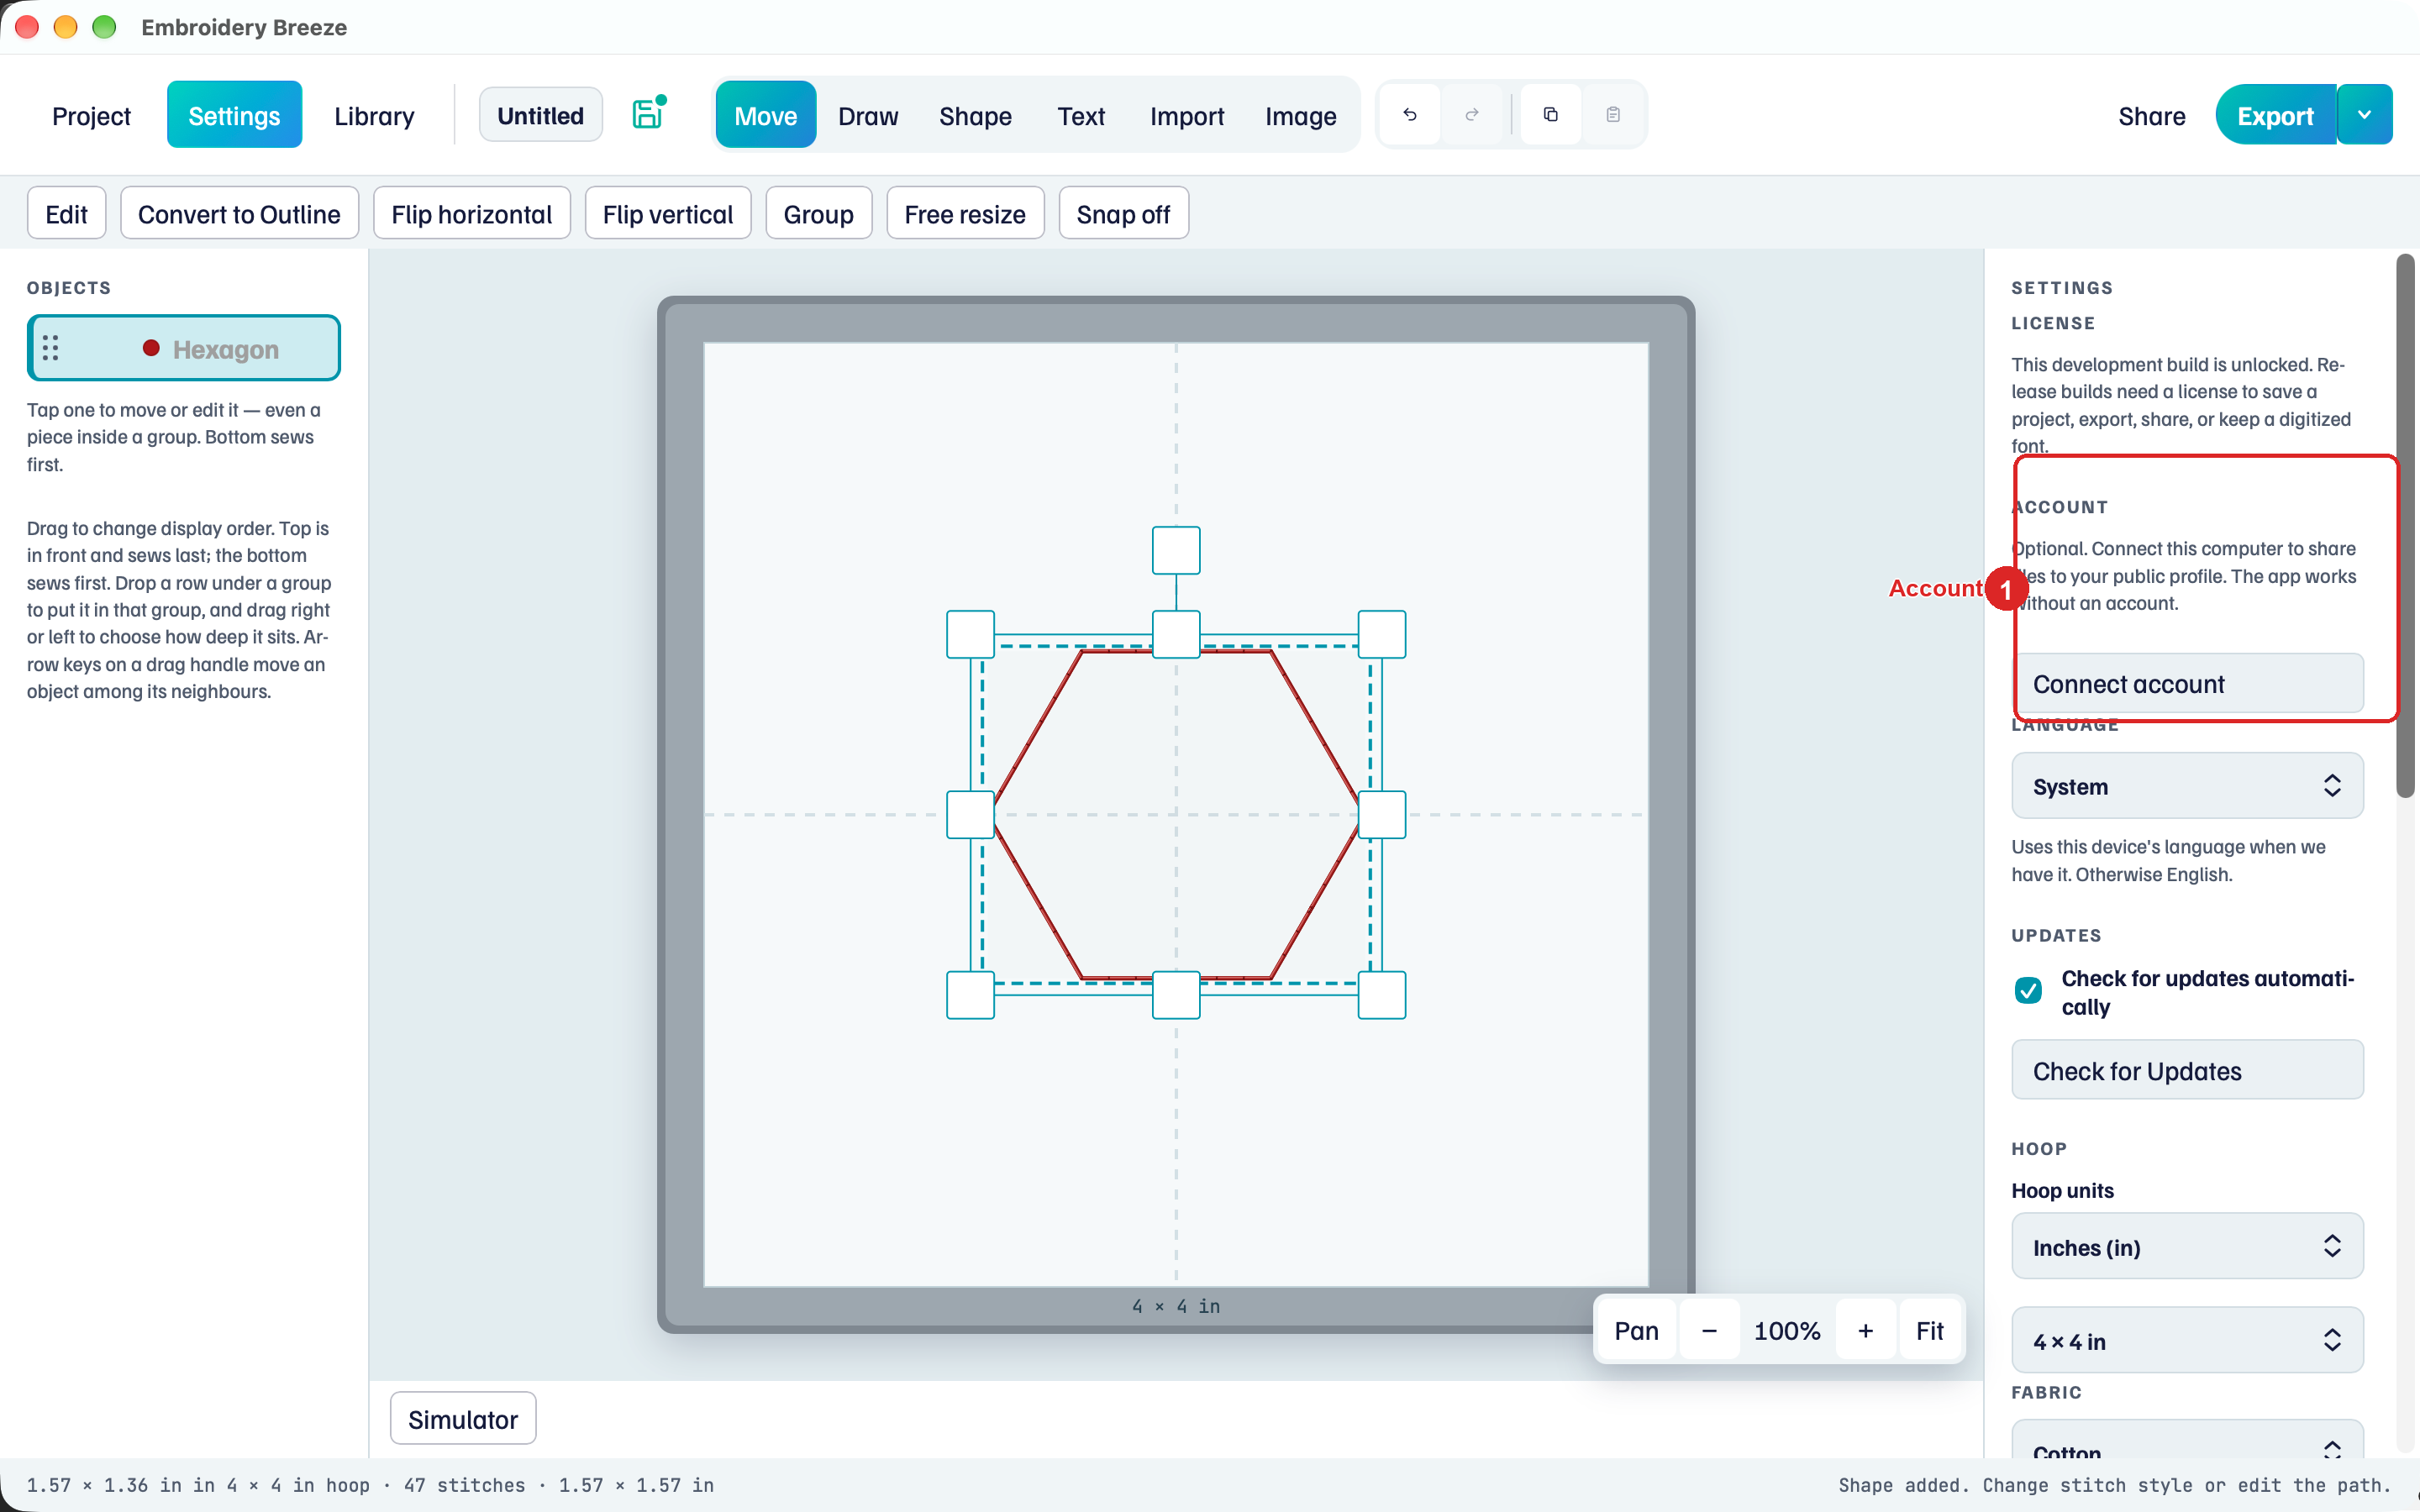Select the Import tab
Viewport: 2420px width, 1512px height.
pos(1187,115)
